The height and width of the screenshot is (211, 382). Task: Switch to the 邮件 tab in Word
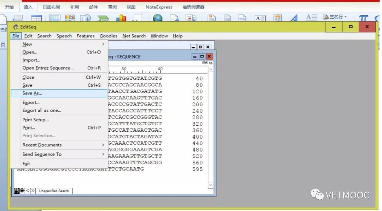[93, 7]
